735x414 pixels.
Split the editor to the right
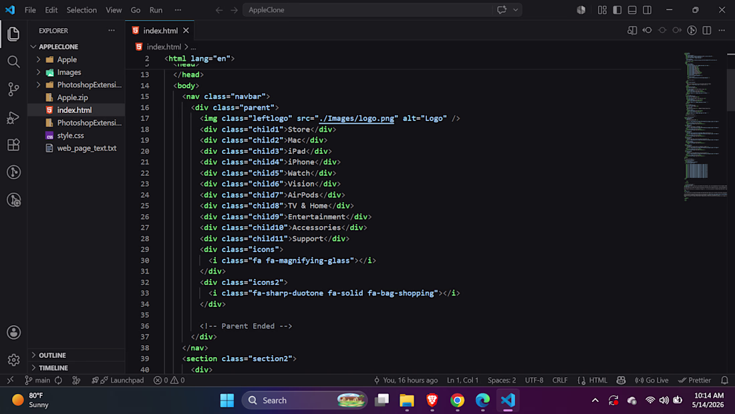(x=707, y=31)
